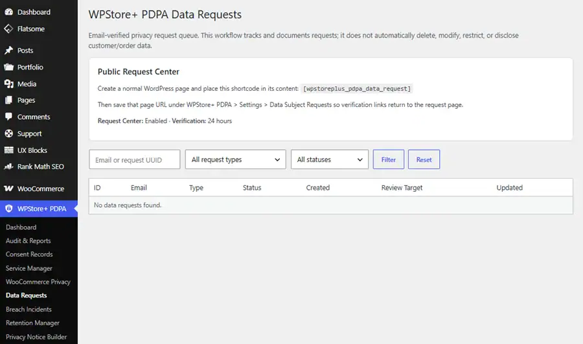Viewport: 583px width, 344px height.
Task: Open WooCommerce Privacy submenu
Action: pyautogui.click(x=38, y=282)
